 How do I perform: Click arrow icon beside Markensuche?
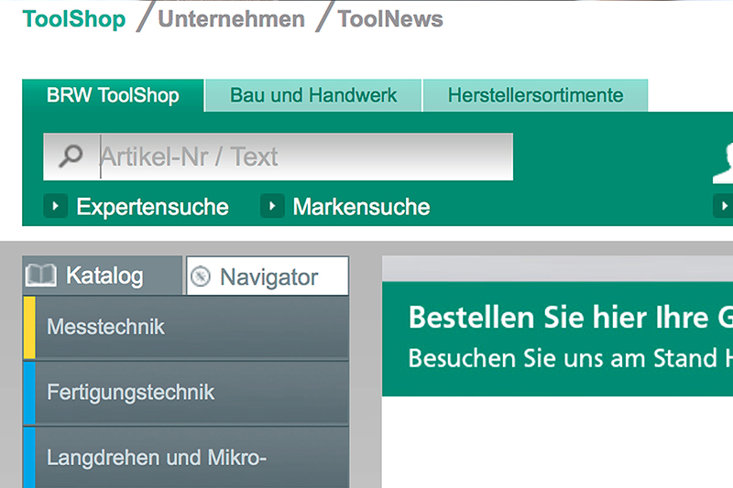pos(272,206)
